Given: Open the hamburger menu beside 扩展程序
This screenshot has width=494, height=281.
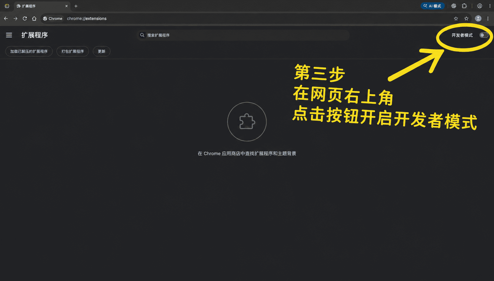Looking at the screenshot, I should coord(9,35).
